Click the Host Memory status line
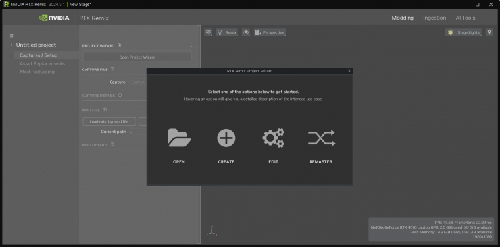500x247 pixels. 451,232
